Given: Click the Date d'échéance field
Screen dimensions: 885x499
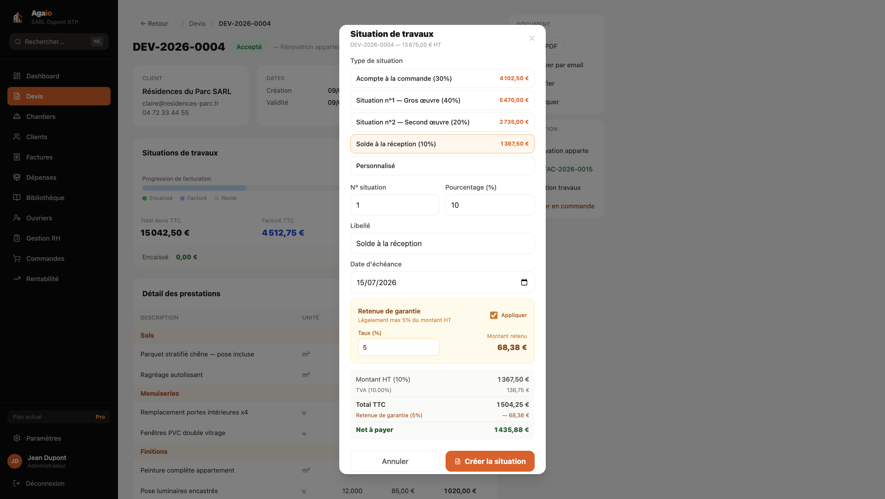Looking at the screenshot, I should tap(442, 282).
